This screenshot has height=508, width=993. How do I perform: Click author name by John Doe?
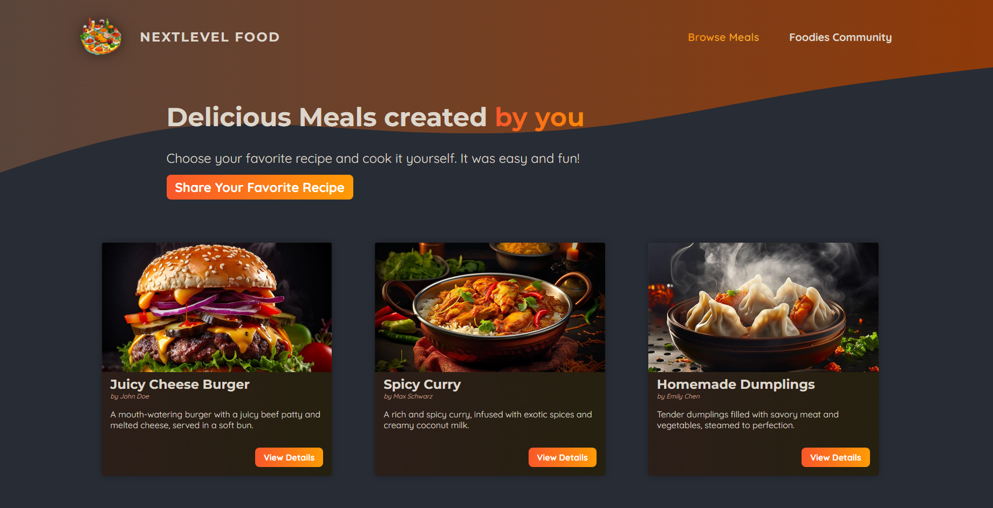(130, 396)
